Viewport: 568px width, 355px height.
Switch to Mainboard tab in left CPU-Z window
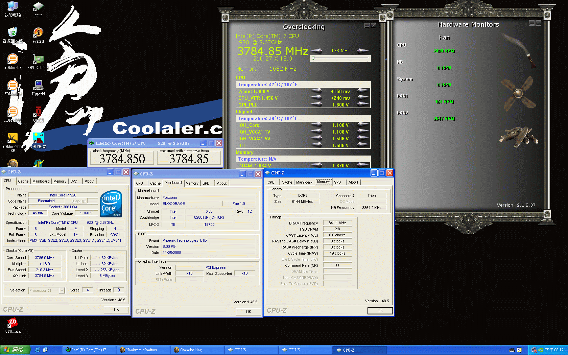click(x=41, y=181)
